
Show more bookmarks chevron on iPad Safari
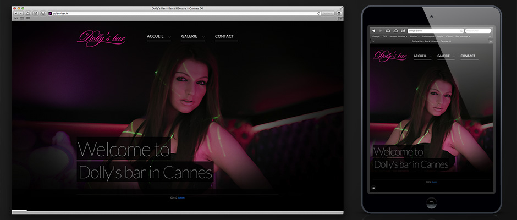point(490,37)
